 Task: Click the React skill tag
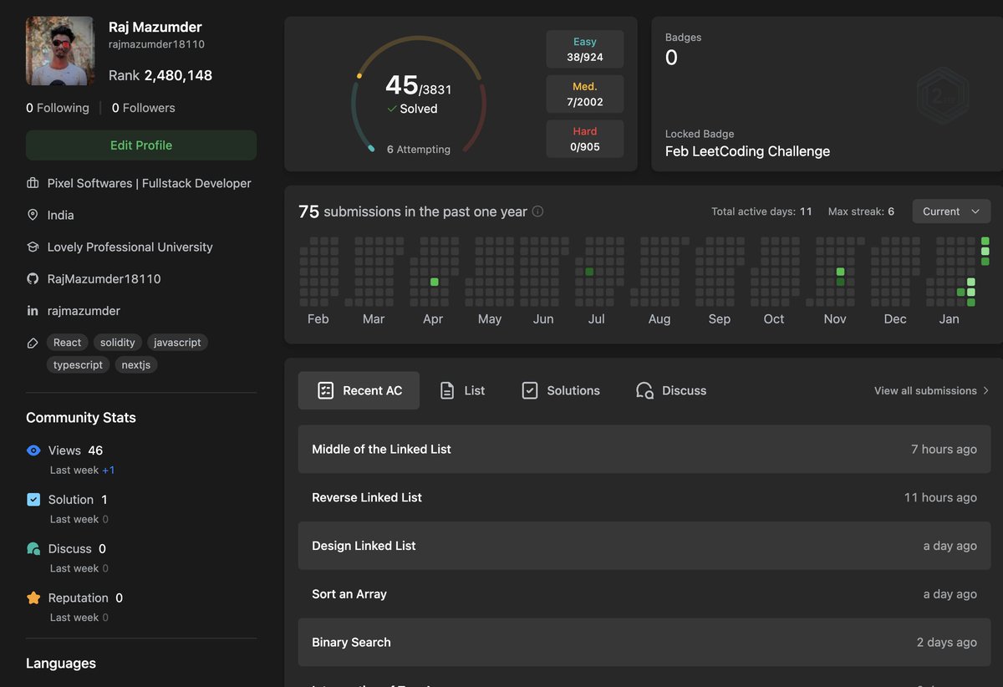67,343
